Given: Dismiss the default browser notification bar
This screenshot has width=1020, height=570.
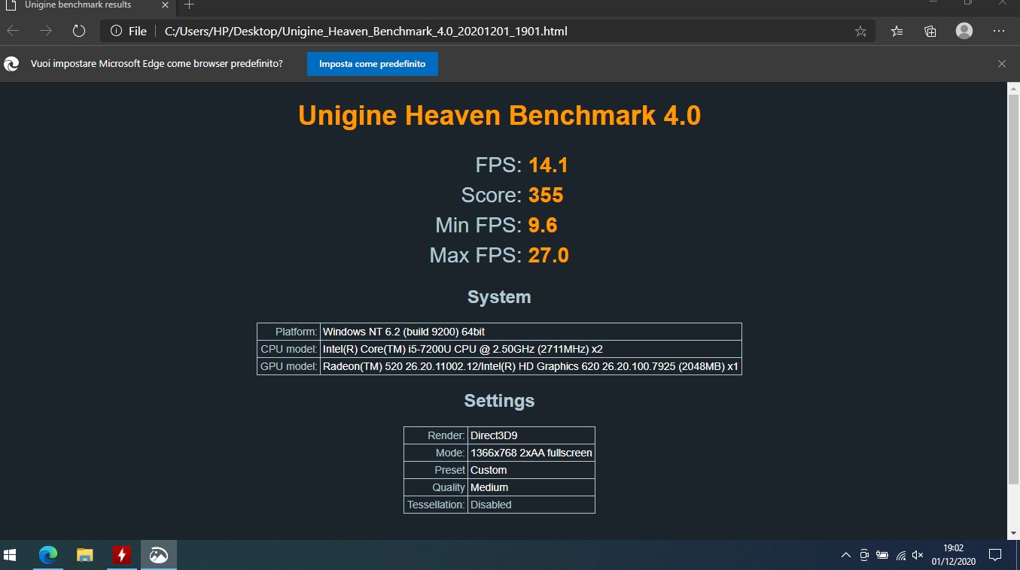Looking at the screenshot, I should coord(1002,64).
